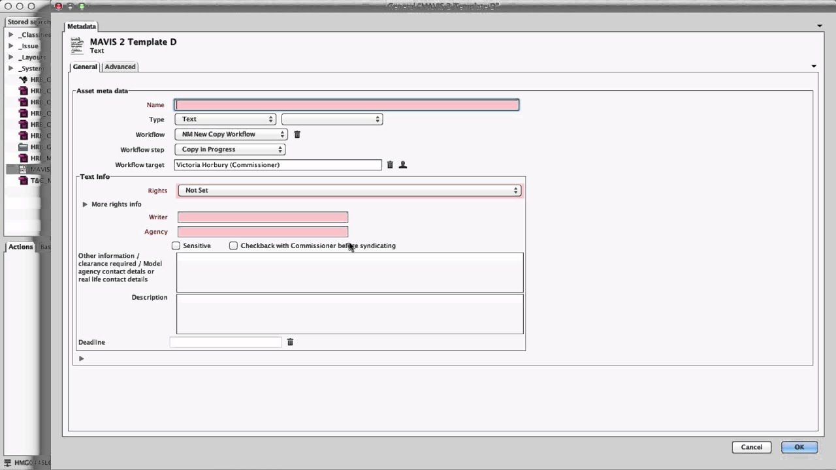Viewport: 836px width, 470px height.
Task: Open the Type dropdown showing Text
Action: pyautogui.click(x=225, y=119)
